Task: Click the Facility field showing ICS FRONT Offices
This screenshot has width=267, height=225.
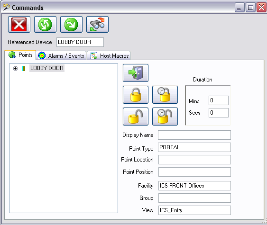Action: (194, 186)
